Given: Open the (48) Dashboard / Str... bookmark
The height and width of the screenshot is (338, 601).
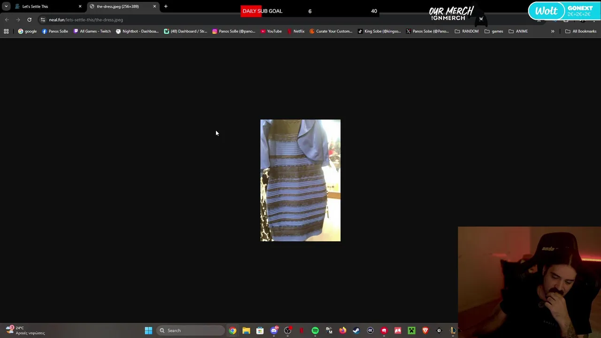Looking at the screenshot, I should click(185, 31).
